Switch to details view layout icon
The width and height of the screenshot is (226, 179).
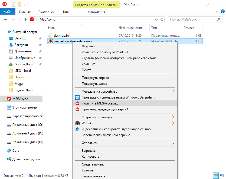tap(216, 175)
